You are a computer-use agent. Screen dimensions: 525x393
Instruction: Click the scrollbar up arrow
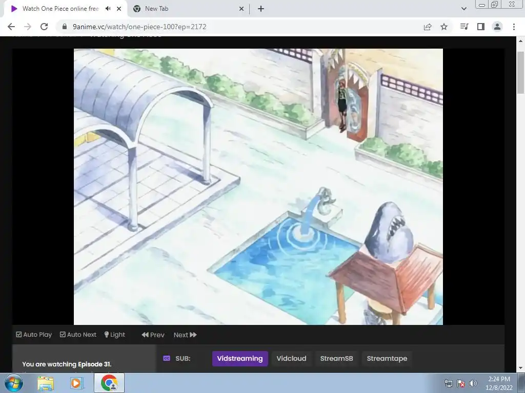pos(520,41)
